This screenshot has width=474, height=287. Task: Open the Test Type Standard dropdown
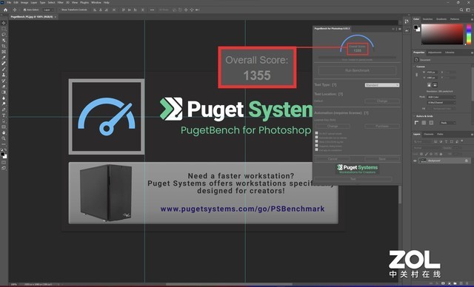tap(382, 85)
